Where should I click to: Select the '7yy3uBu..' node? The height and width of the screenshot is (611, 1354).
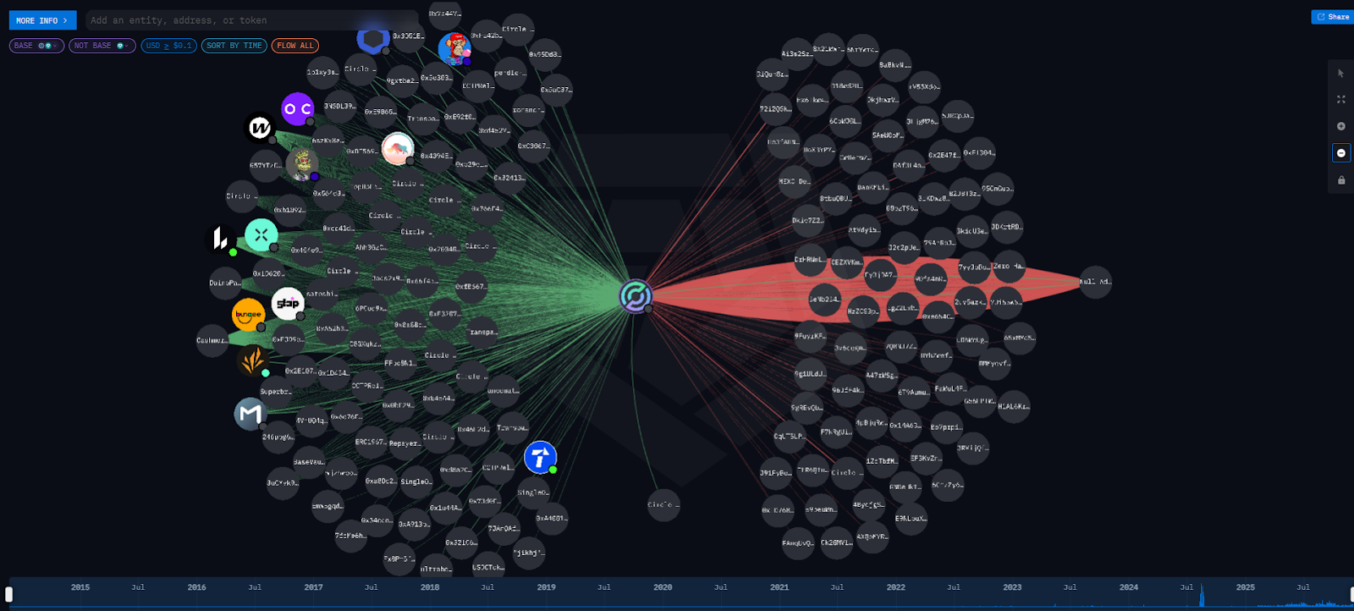973,267
